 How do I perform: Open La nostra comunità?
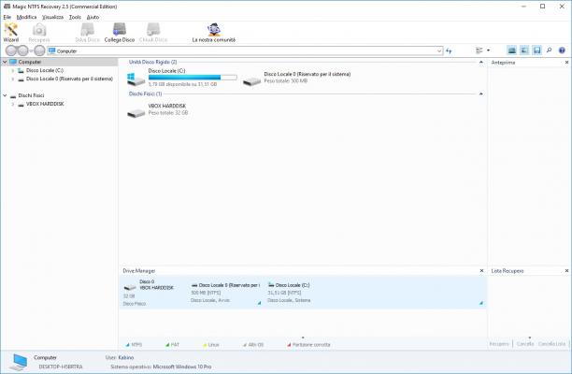coord(214,32)
